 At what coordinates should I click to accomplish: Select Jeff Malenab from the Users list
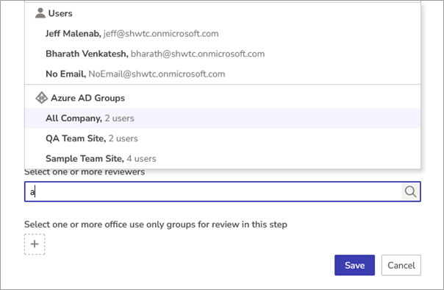[223, 33]
